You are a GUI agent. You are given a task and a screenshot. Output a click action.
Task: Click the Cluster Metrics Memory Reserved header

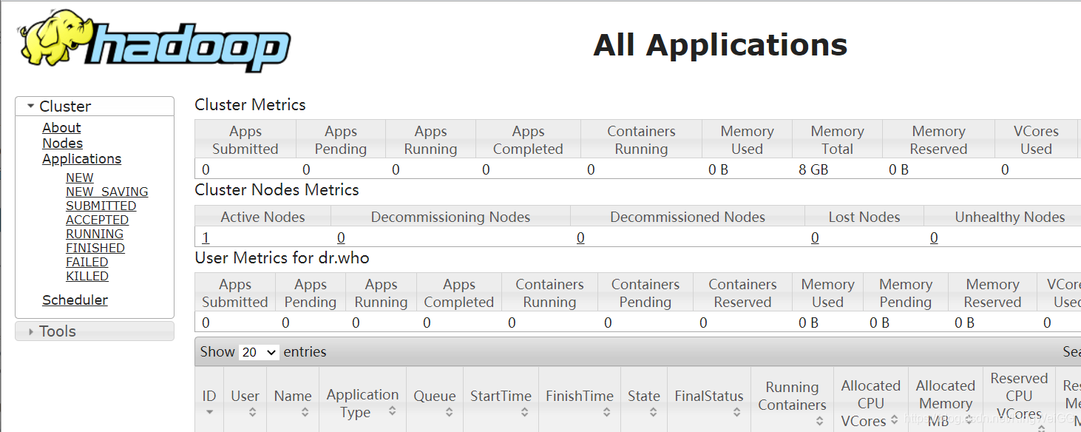click(938, 140)
